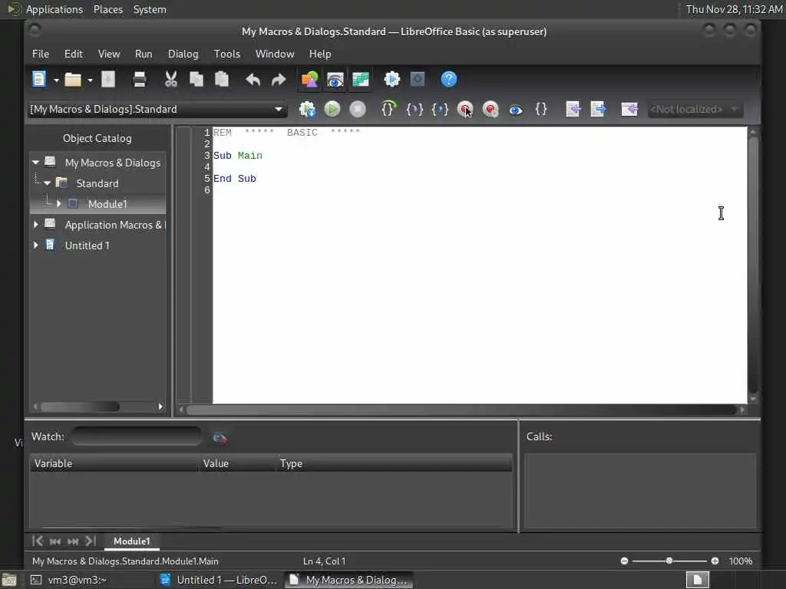Click the Find Parentheses icon
Screen dimensions: 786x589
(x=541, y=109)
